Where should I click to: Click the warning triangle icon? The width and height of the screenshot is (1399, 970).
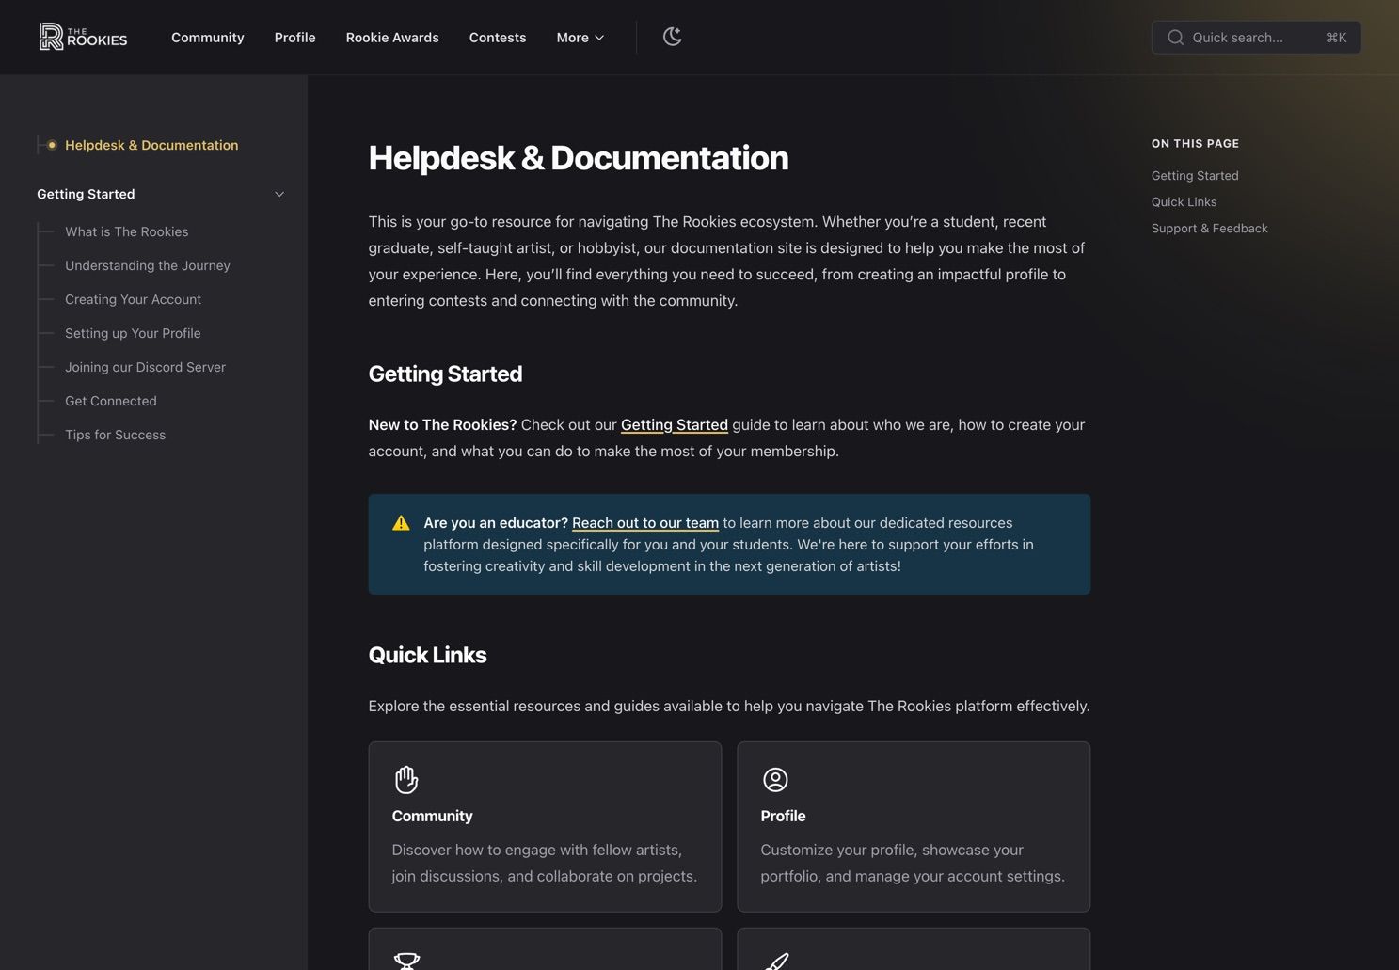click(401, 523)
